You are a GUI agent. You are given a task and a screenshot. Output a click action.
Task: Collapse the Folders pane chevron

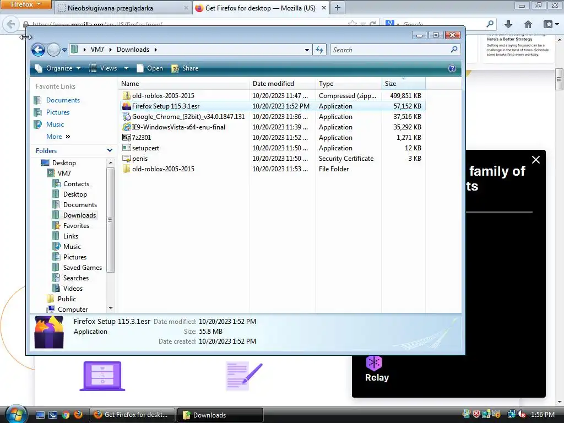coord(110,151)
